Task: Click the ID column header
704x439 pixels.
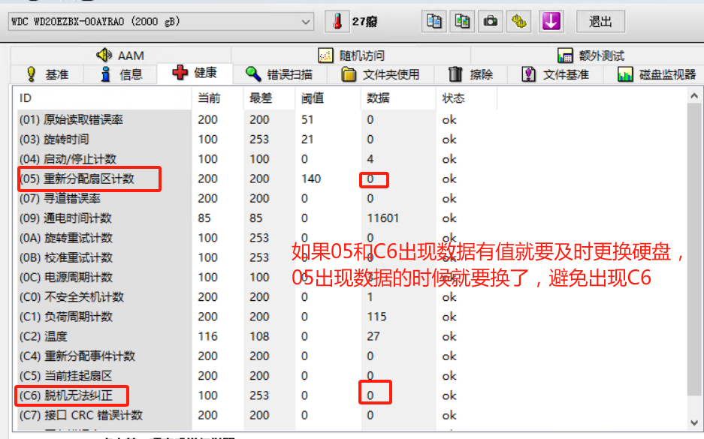Action: [103, 98]
